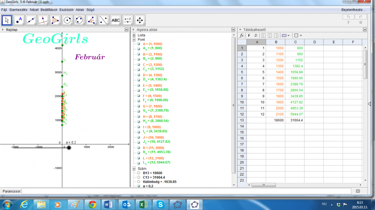Show the Különbség number object
Screen dimensions: 375x210
(x=139, y=182)
